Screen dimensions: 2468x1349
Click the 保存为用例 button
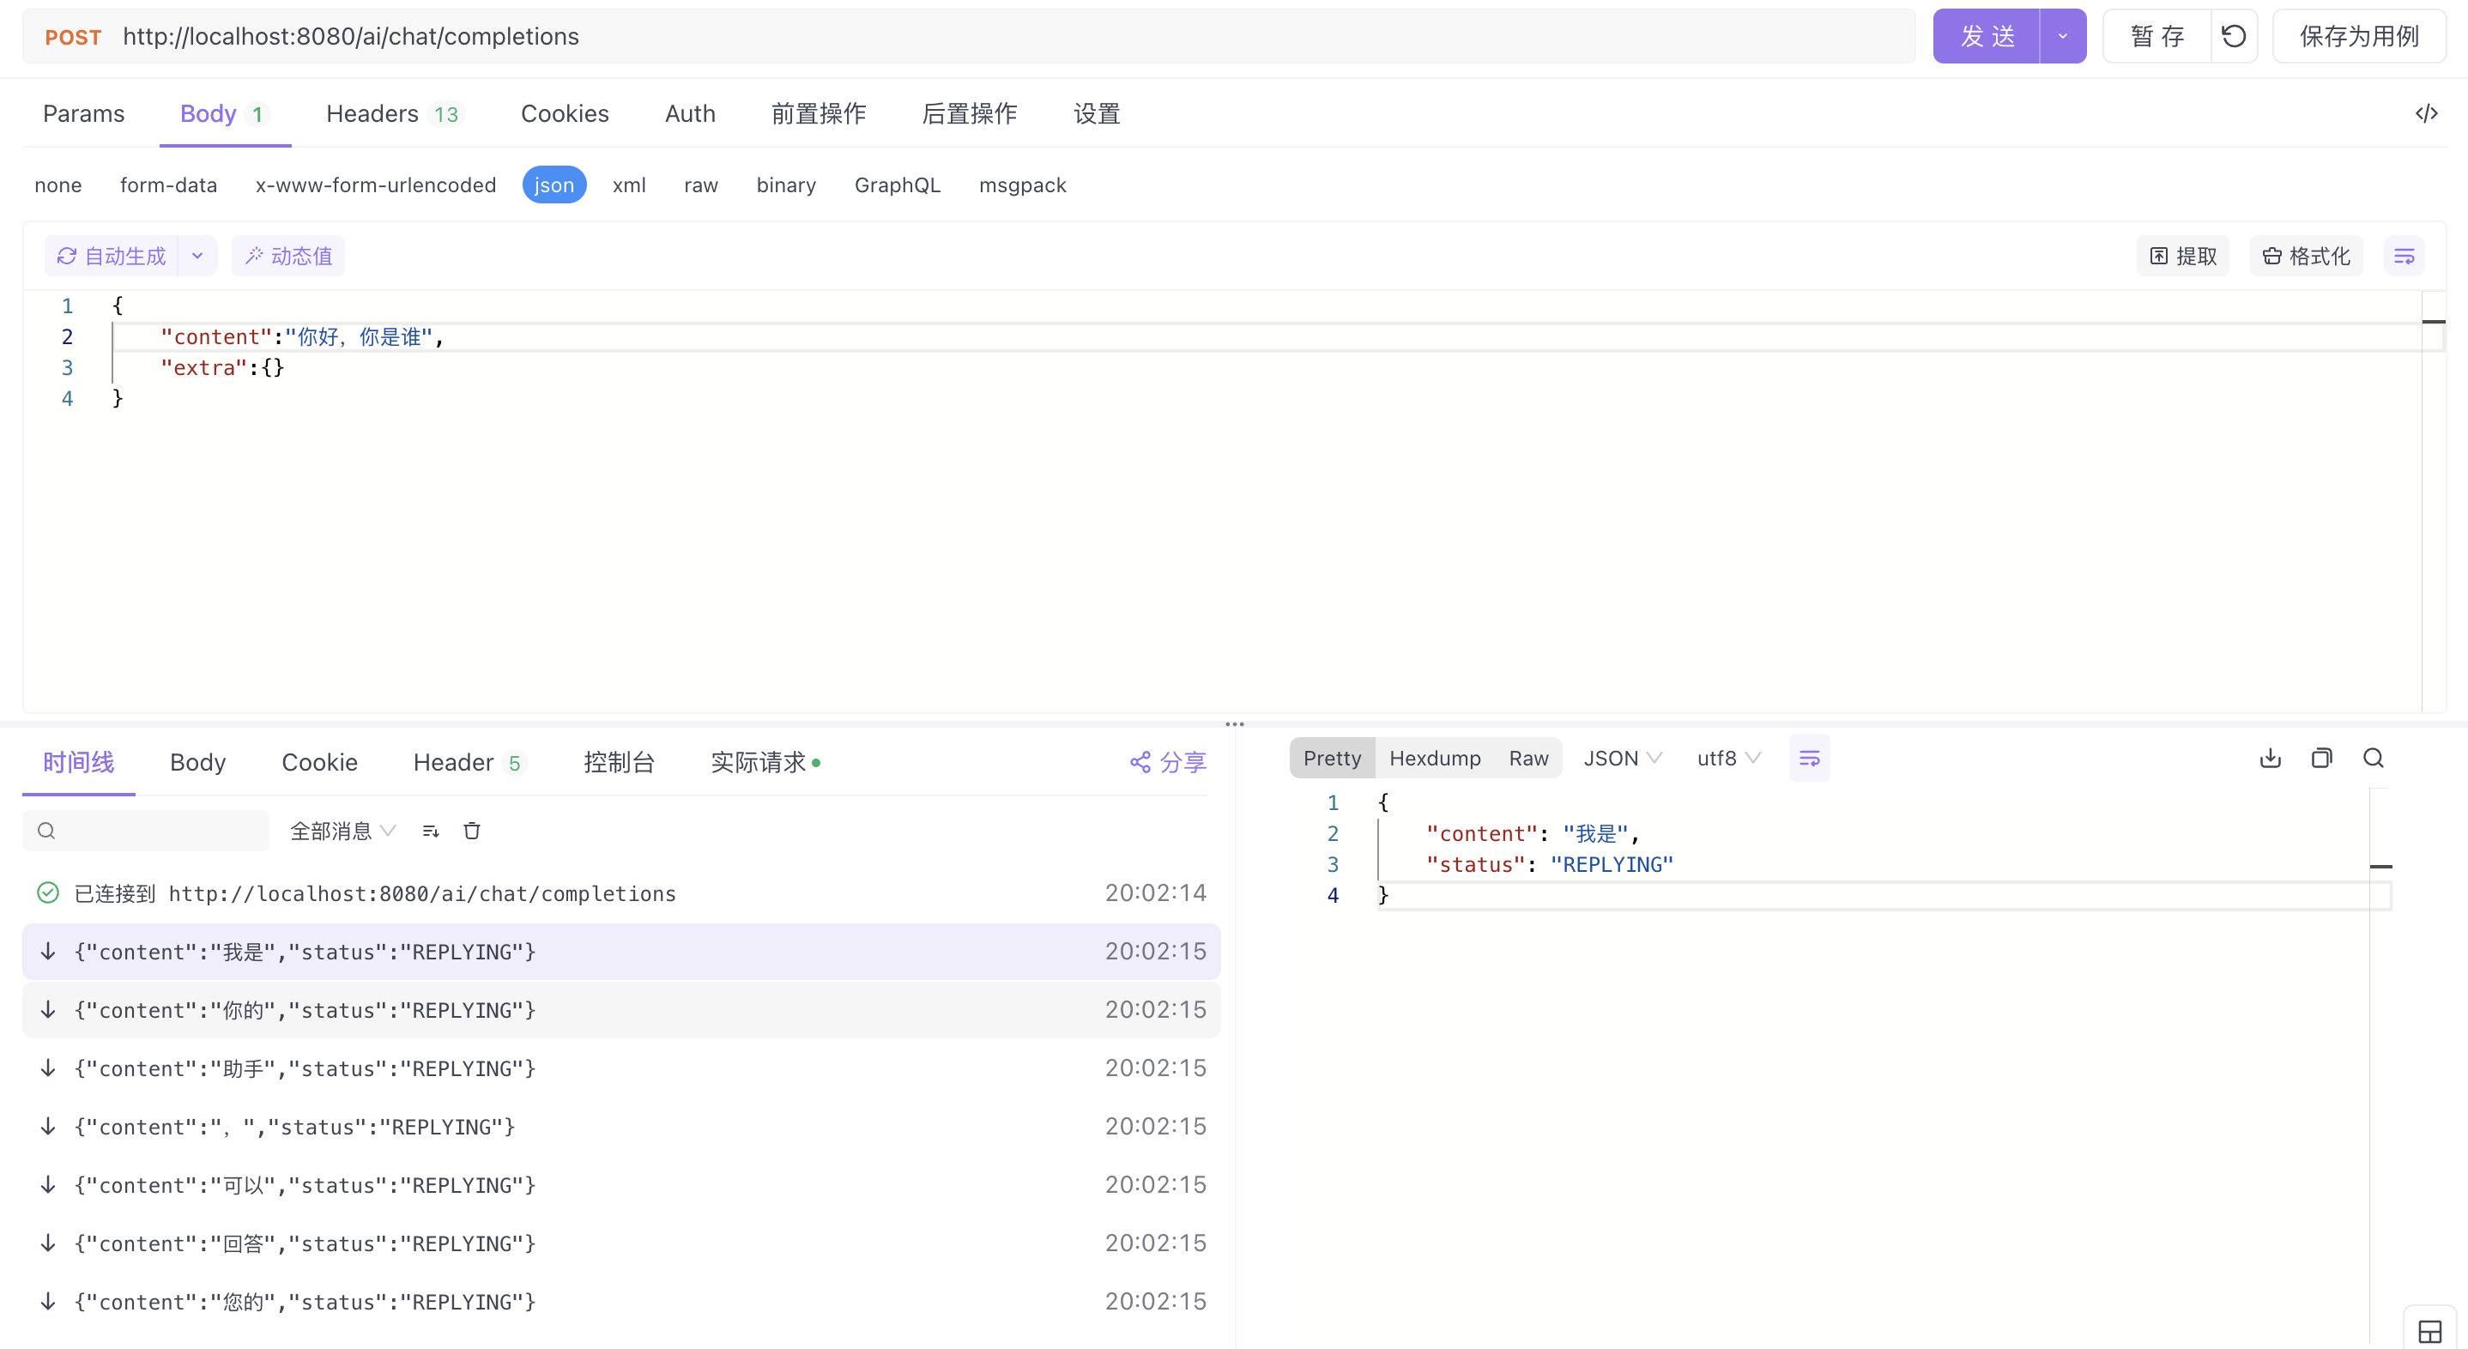[2360, 35]
